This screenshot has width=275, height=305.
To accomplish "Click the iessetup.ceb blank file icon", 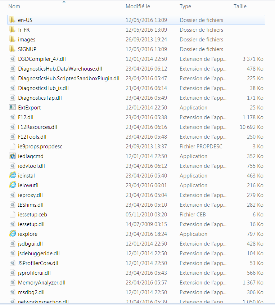I will (x=13, y=214).
